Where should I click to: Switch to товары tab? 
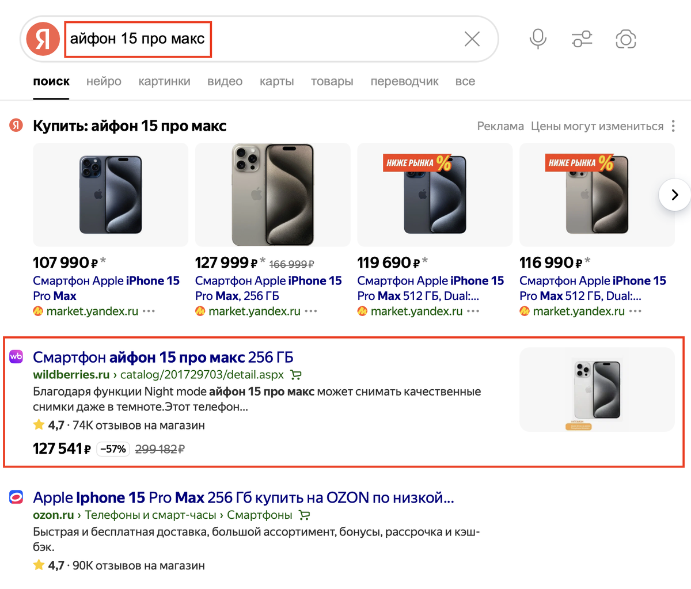(332, 82)
